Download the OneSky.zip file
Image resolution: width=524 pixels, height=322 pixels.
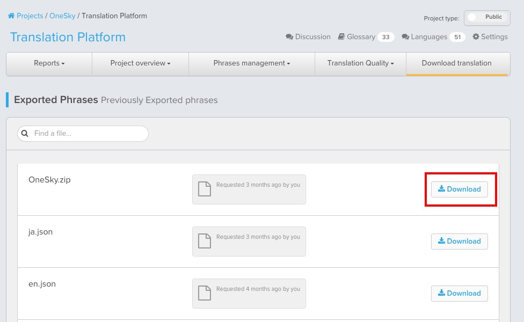(x=459, y=189)
